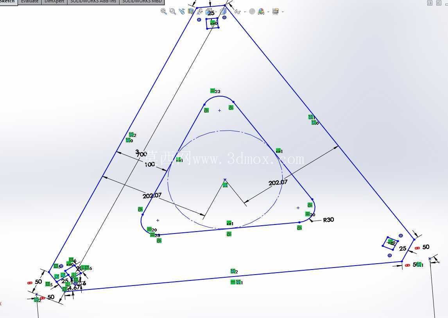The height and width of the screenshot is (318, 448).
Task: Select the equal relation icon labeled 23 above top arc
Action: (213, 91)
